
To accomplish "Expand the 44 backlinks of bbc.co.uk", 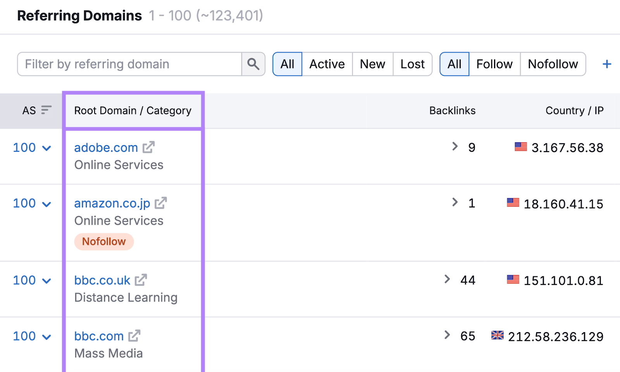I will pyautogui.click(x=447, y=279).
